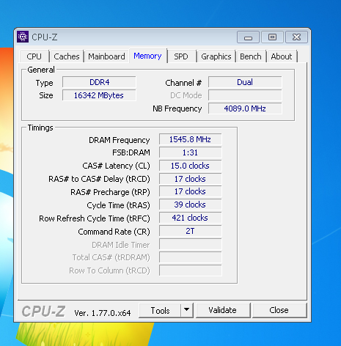Viewport: 341px width, 346px height.
Task: Close CPU-Z using the title bar X
Action: pyautogui.click(x=296, y=37)
